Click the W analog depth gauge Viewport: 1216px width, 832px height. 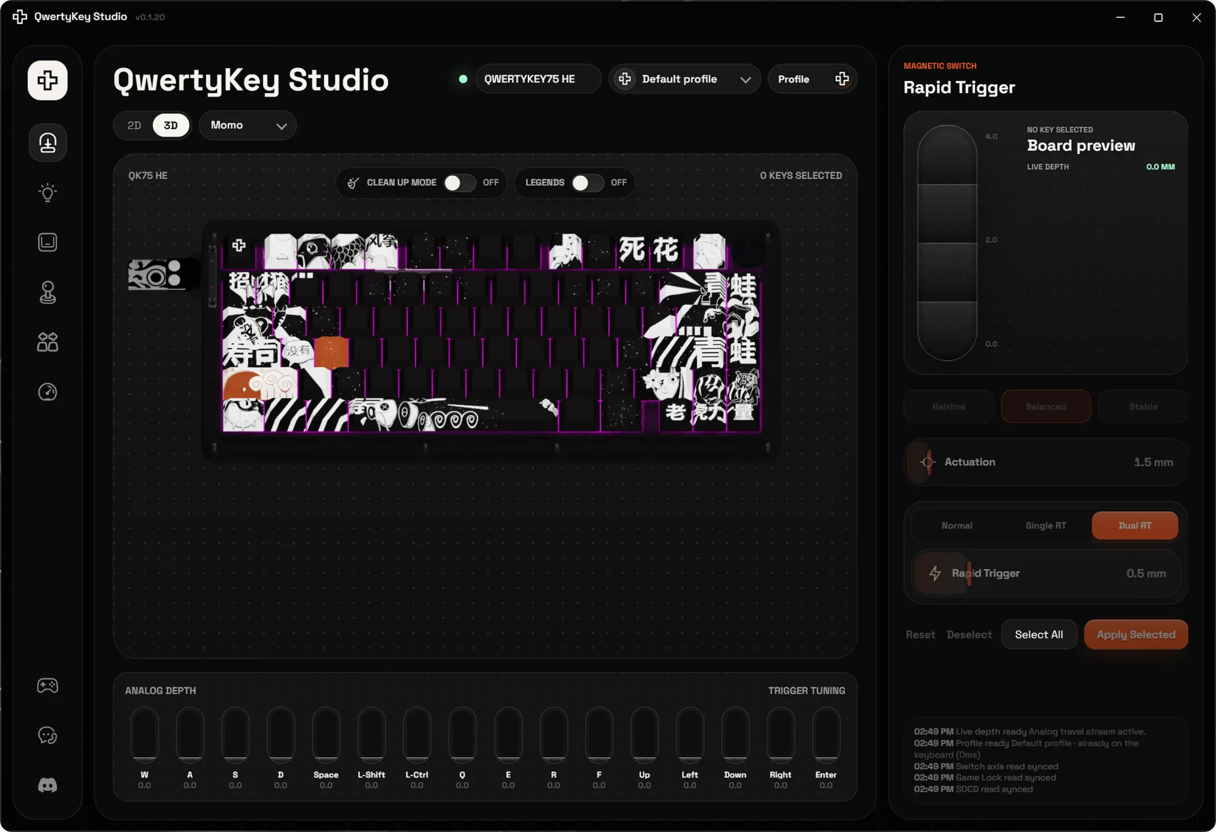click(145, 734)
